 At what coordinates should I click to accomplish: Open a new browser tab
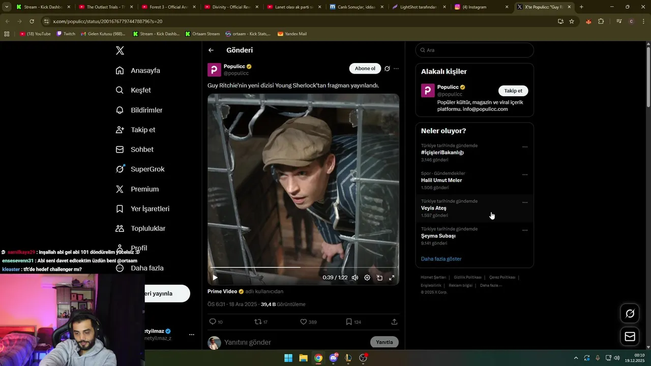point(581,7)
